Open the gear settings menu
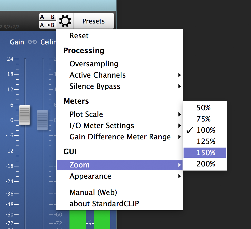This screenshot has height=229, width=251. [x=65, y=21]
